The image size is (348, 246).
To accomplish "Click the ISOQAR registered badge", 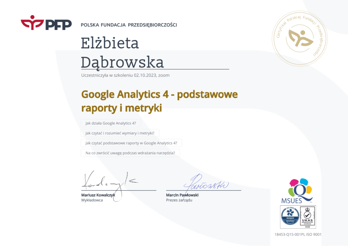I will pos(290,216).
